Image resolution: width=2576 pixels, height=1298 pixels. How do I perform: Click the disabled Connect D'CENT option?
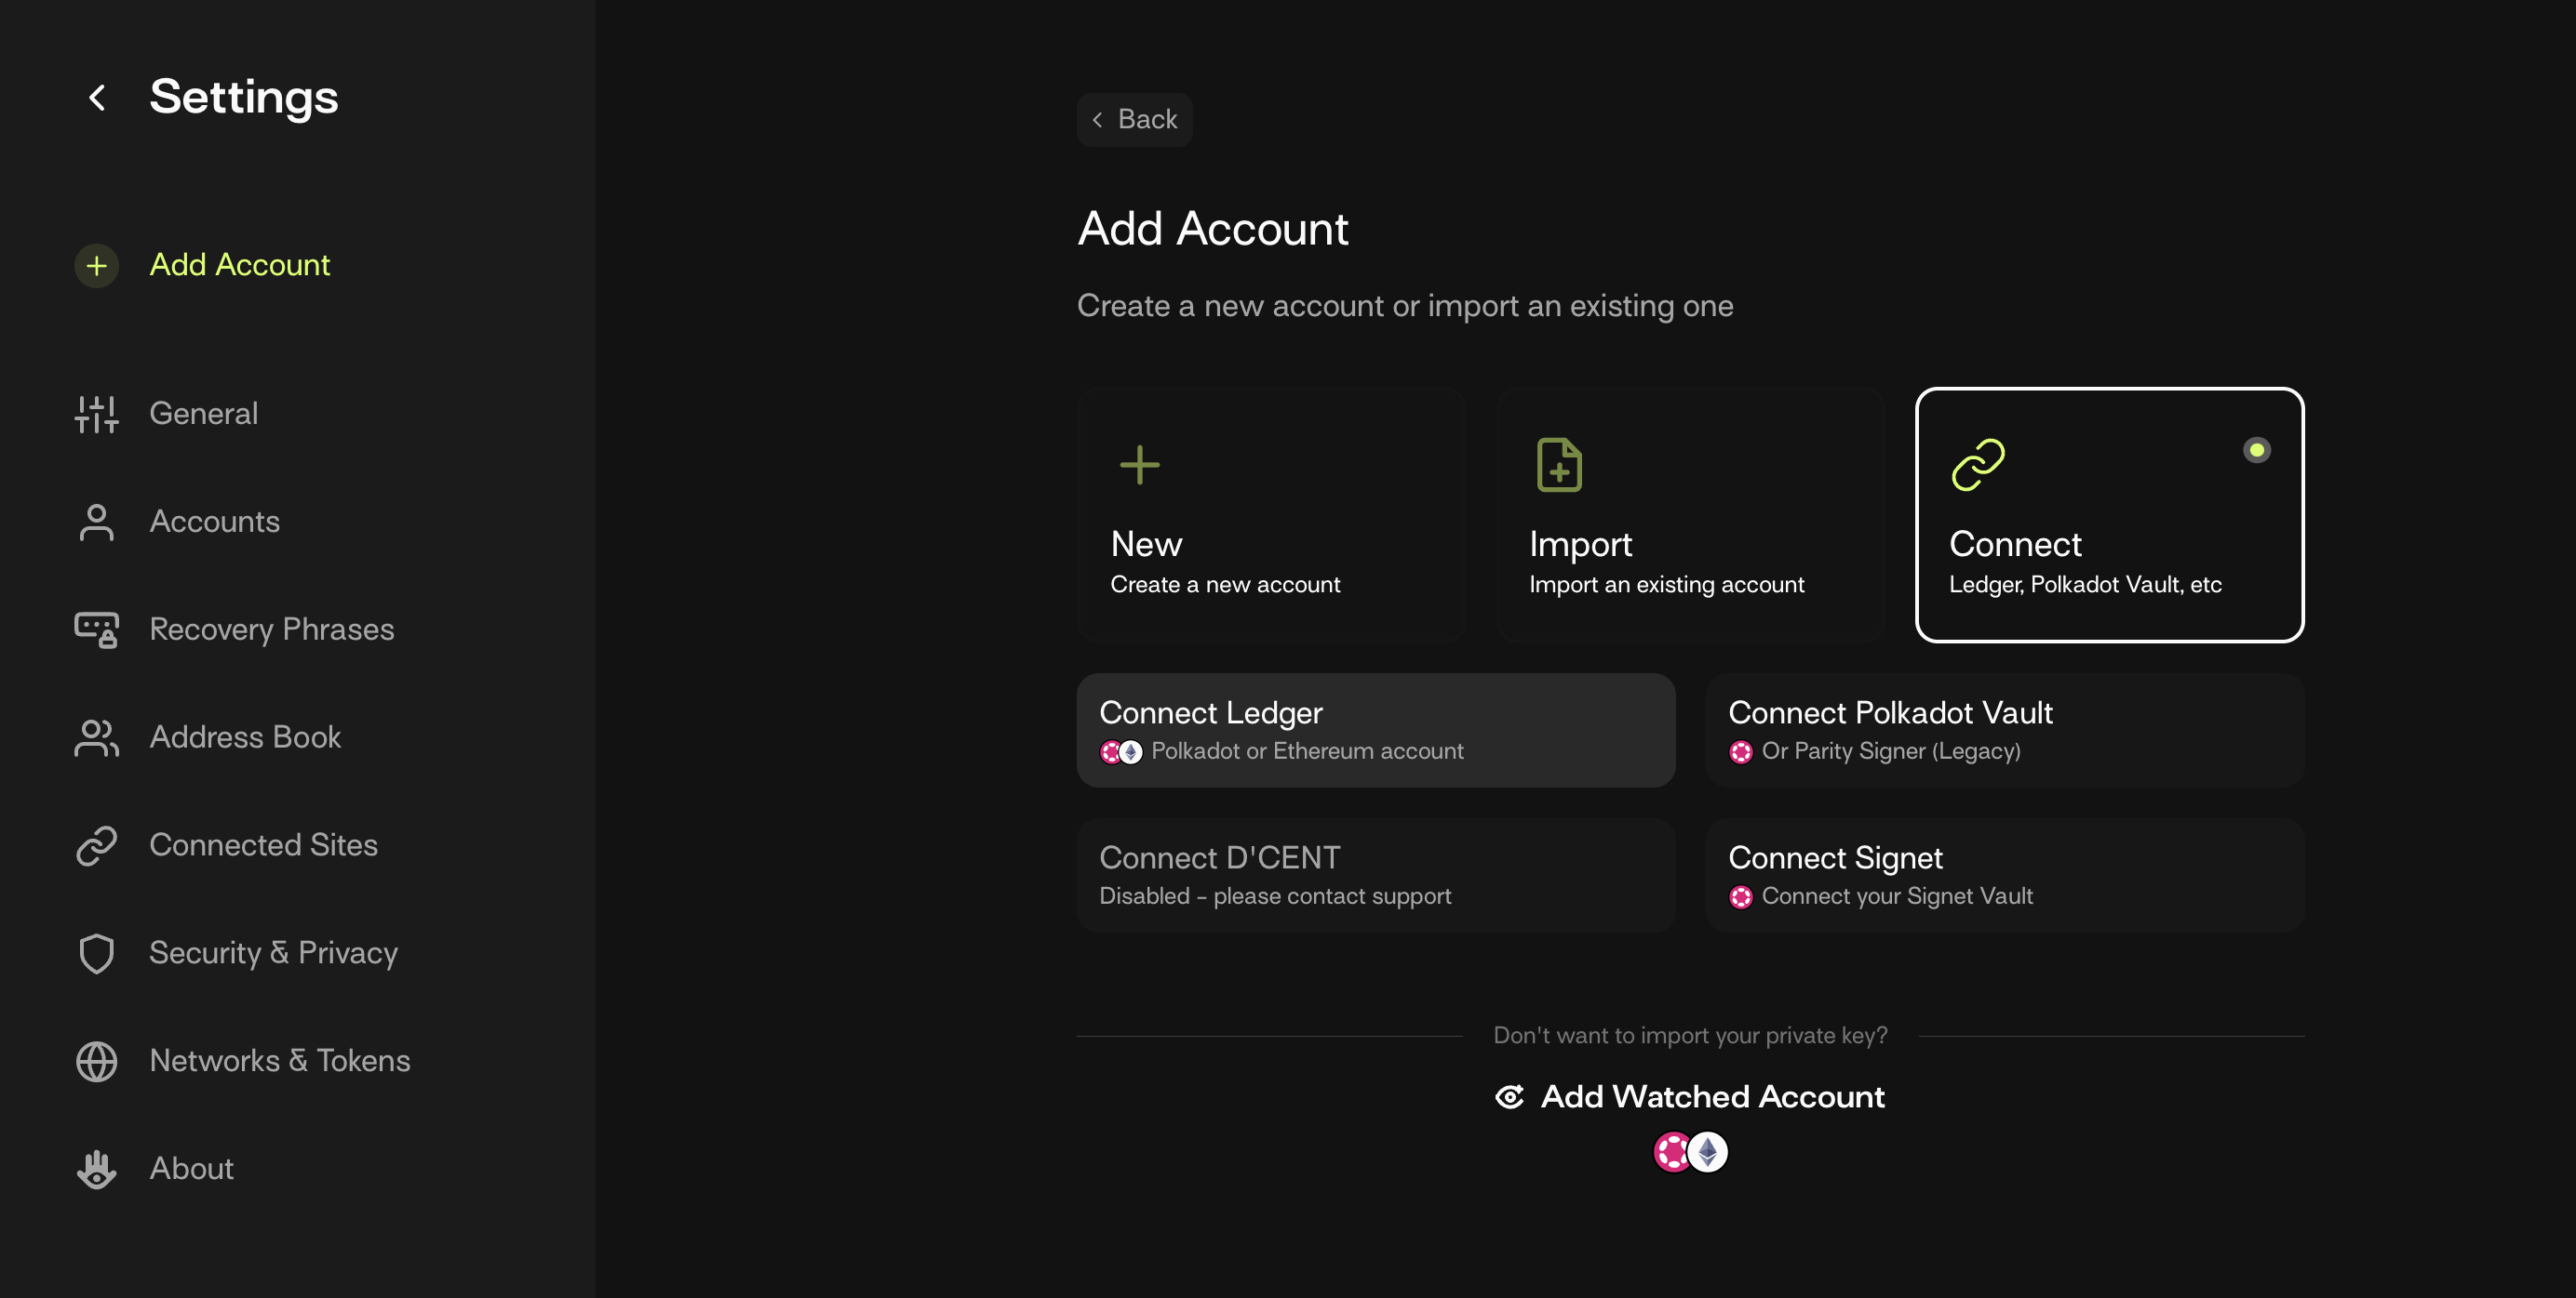pos(1375,875)
